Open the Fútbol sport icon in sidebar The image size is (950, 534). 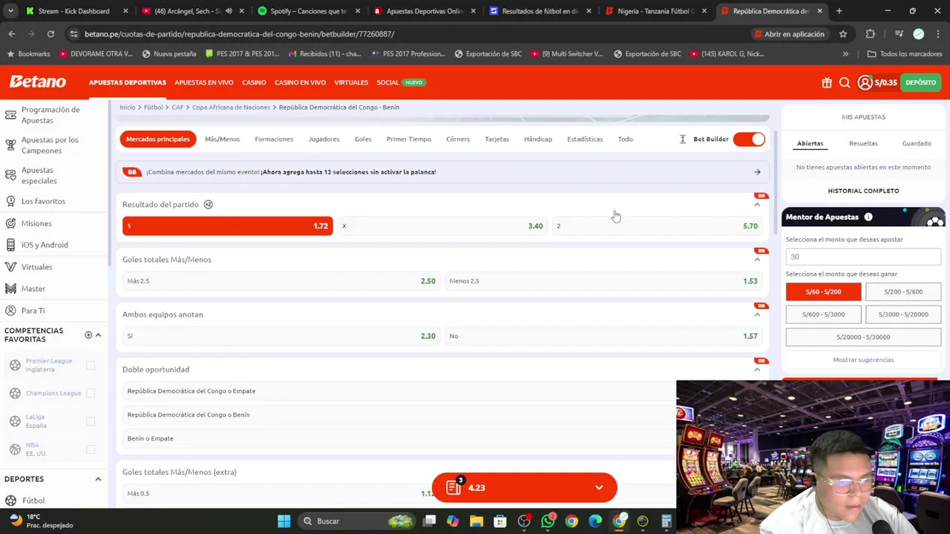coord(11,501)
